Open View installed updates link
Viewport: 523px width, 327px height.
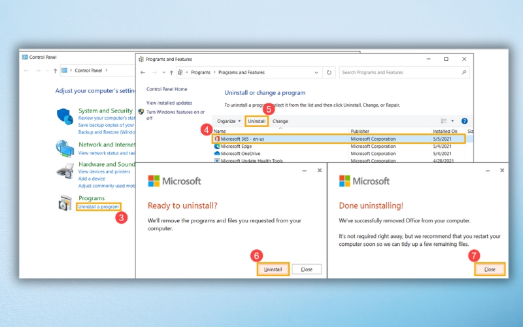coord(169,103)
